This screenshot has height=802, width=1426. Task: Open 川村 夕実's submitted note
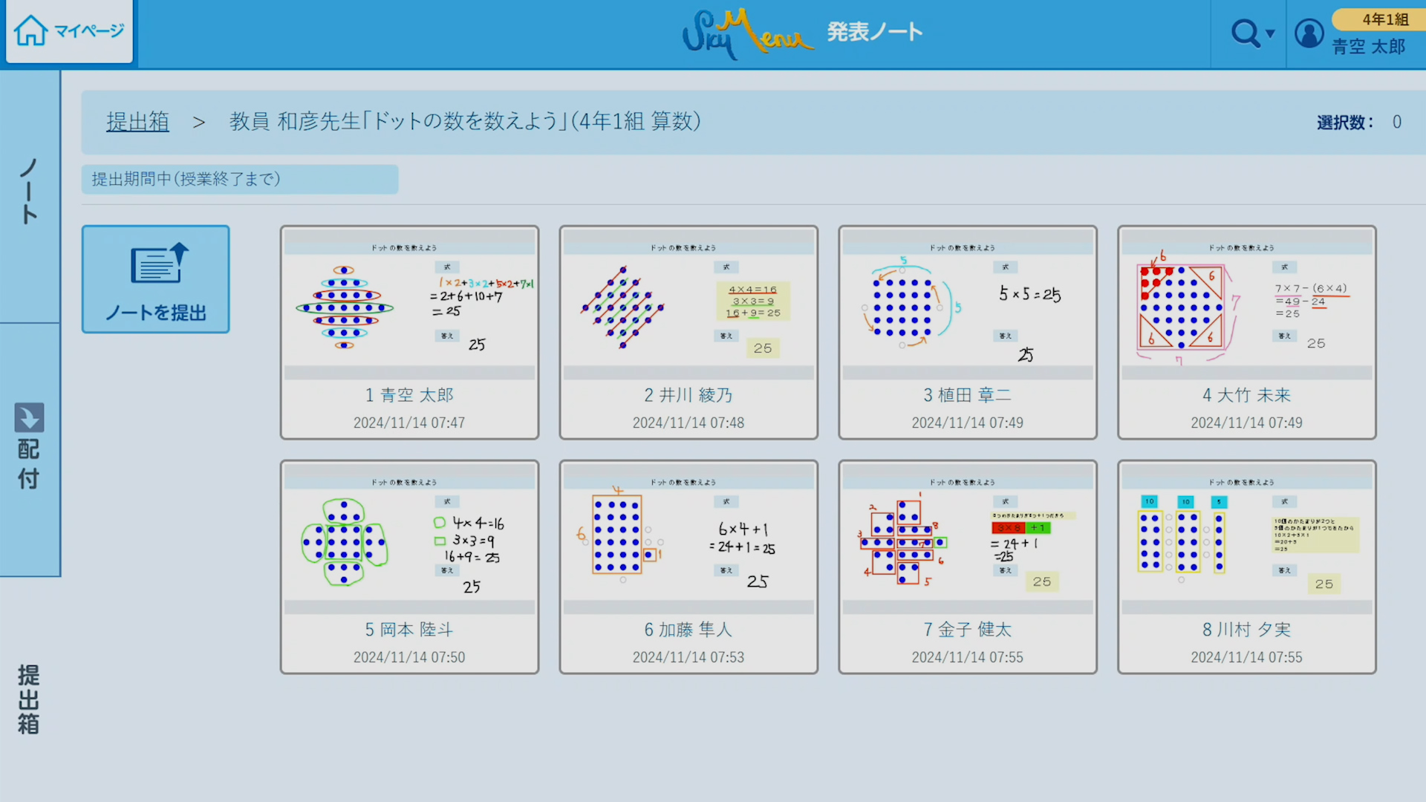coord(1246,539)
